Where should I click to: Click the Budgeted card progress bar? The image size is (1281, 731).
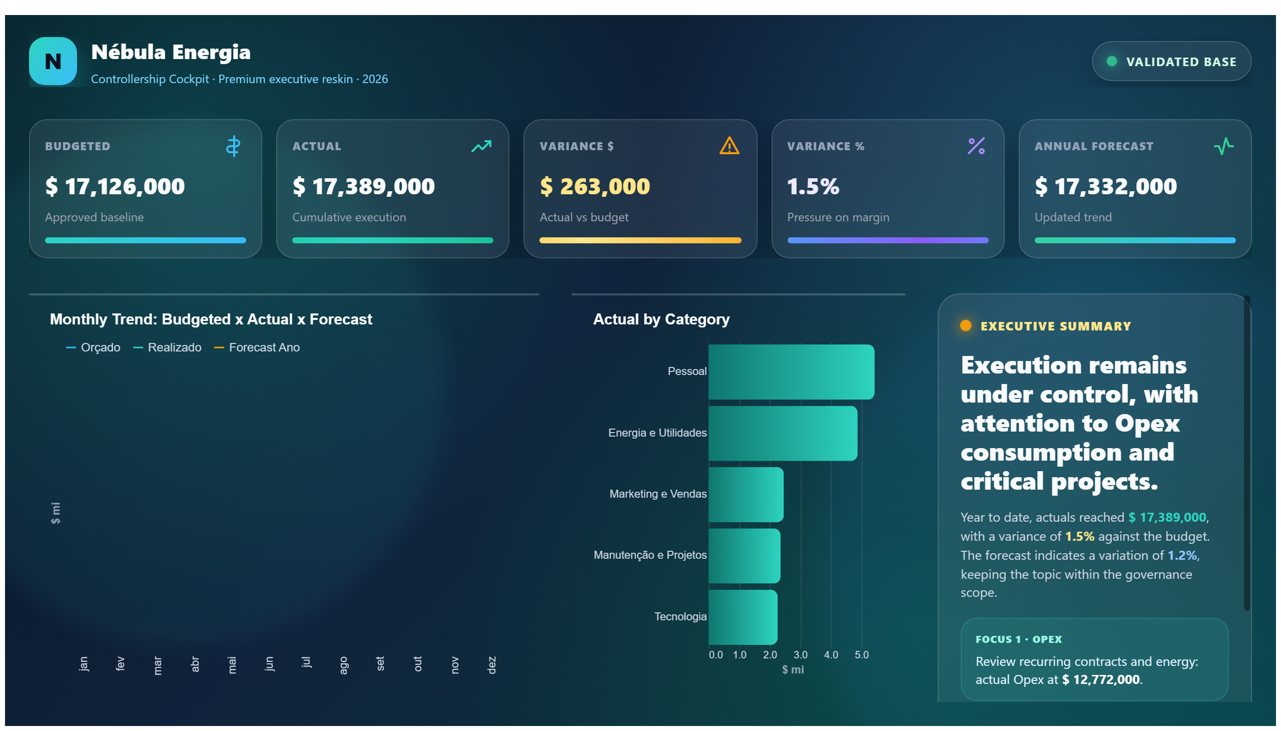(x=146, y=240)
